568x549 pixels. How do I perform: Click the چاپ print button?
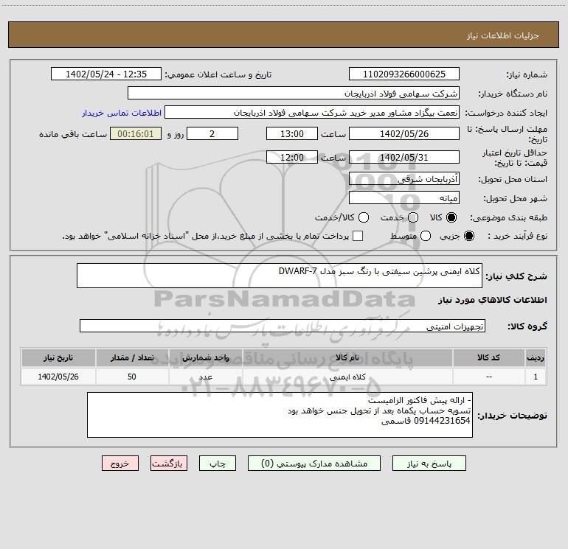(x=218, y=464)
